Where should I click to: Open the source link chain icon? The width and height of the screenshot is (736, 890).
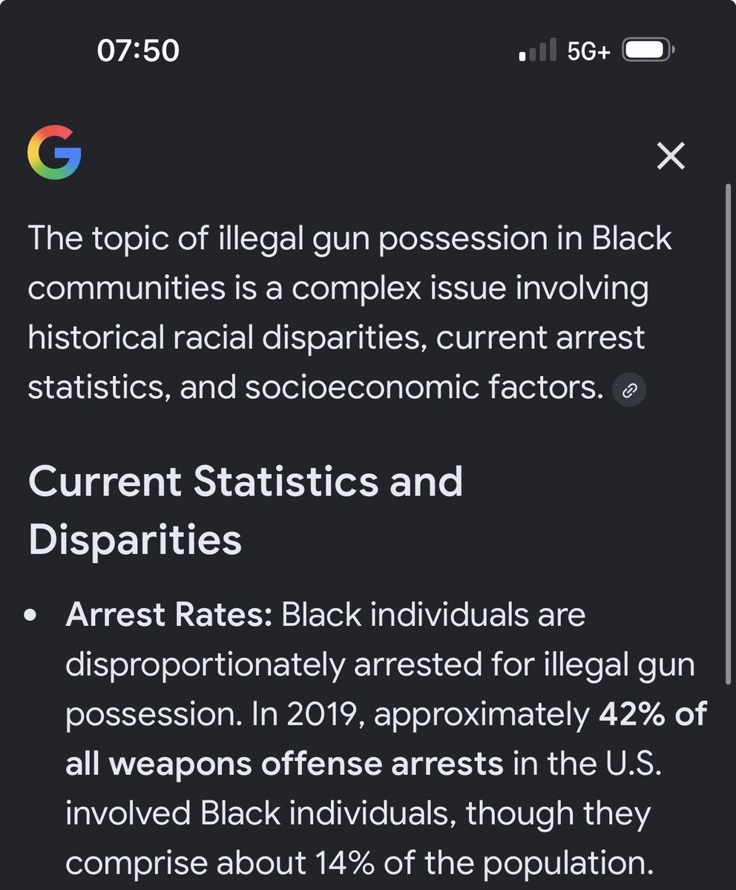[629, 390]
